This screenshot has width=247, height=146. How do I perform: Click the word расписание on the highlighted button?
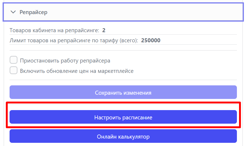tap(137, 118)
